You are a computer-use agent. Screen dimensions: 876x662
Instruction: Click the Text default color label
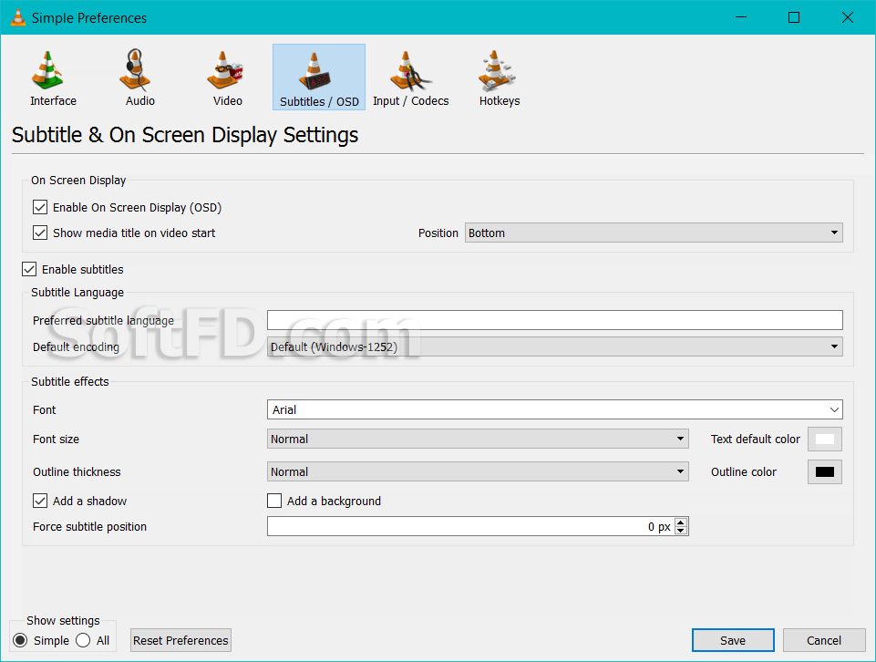click(756, 439)
